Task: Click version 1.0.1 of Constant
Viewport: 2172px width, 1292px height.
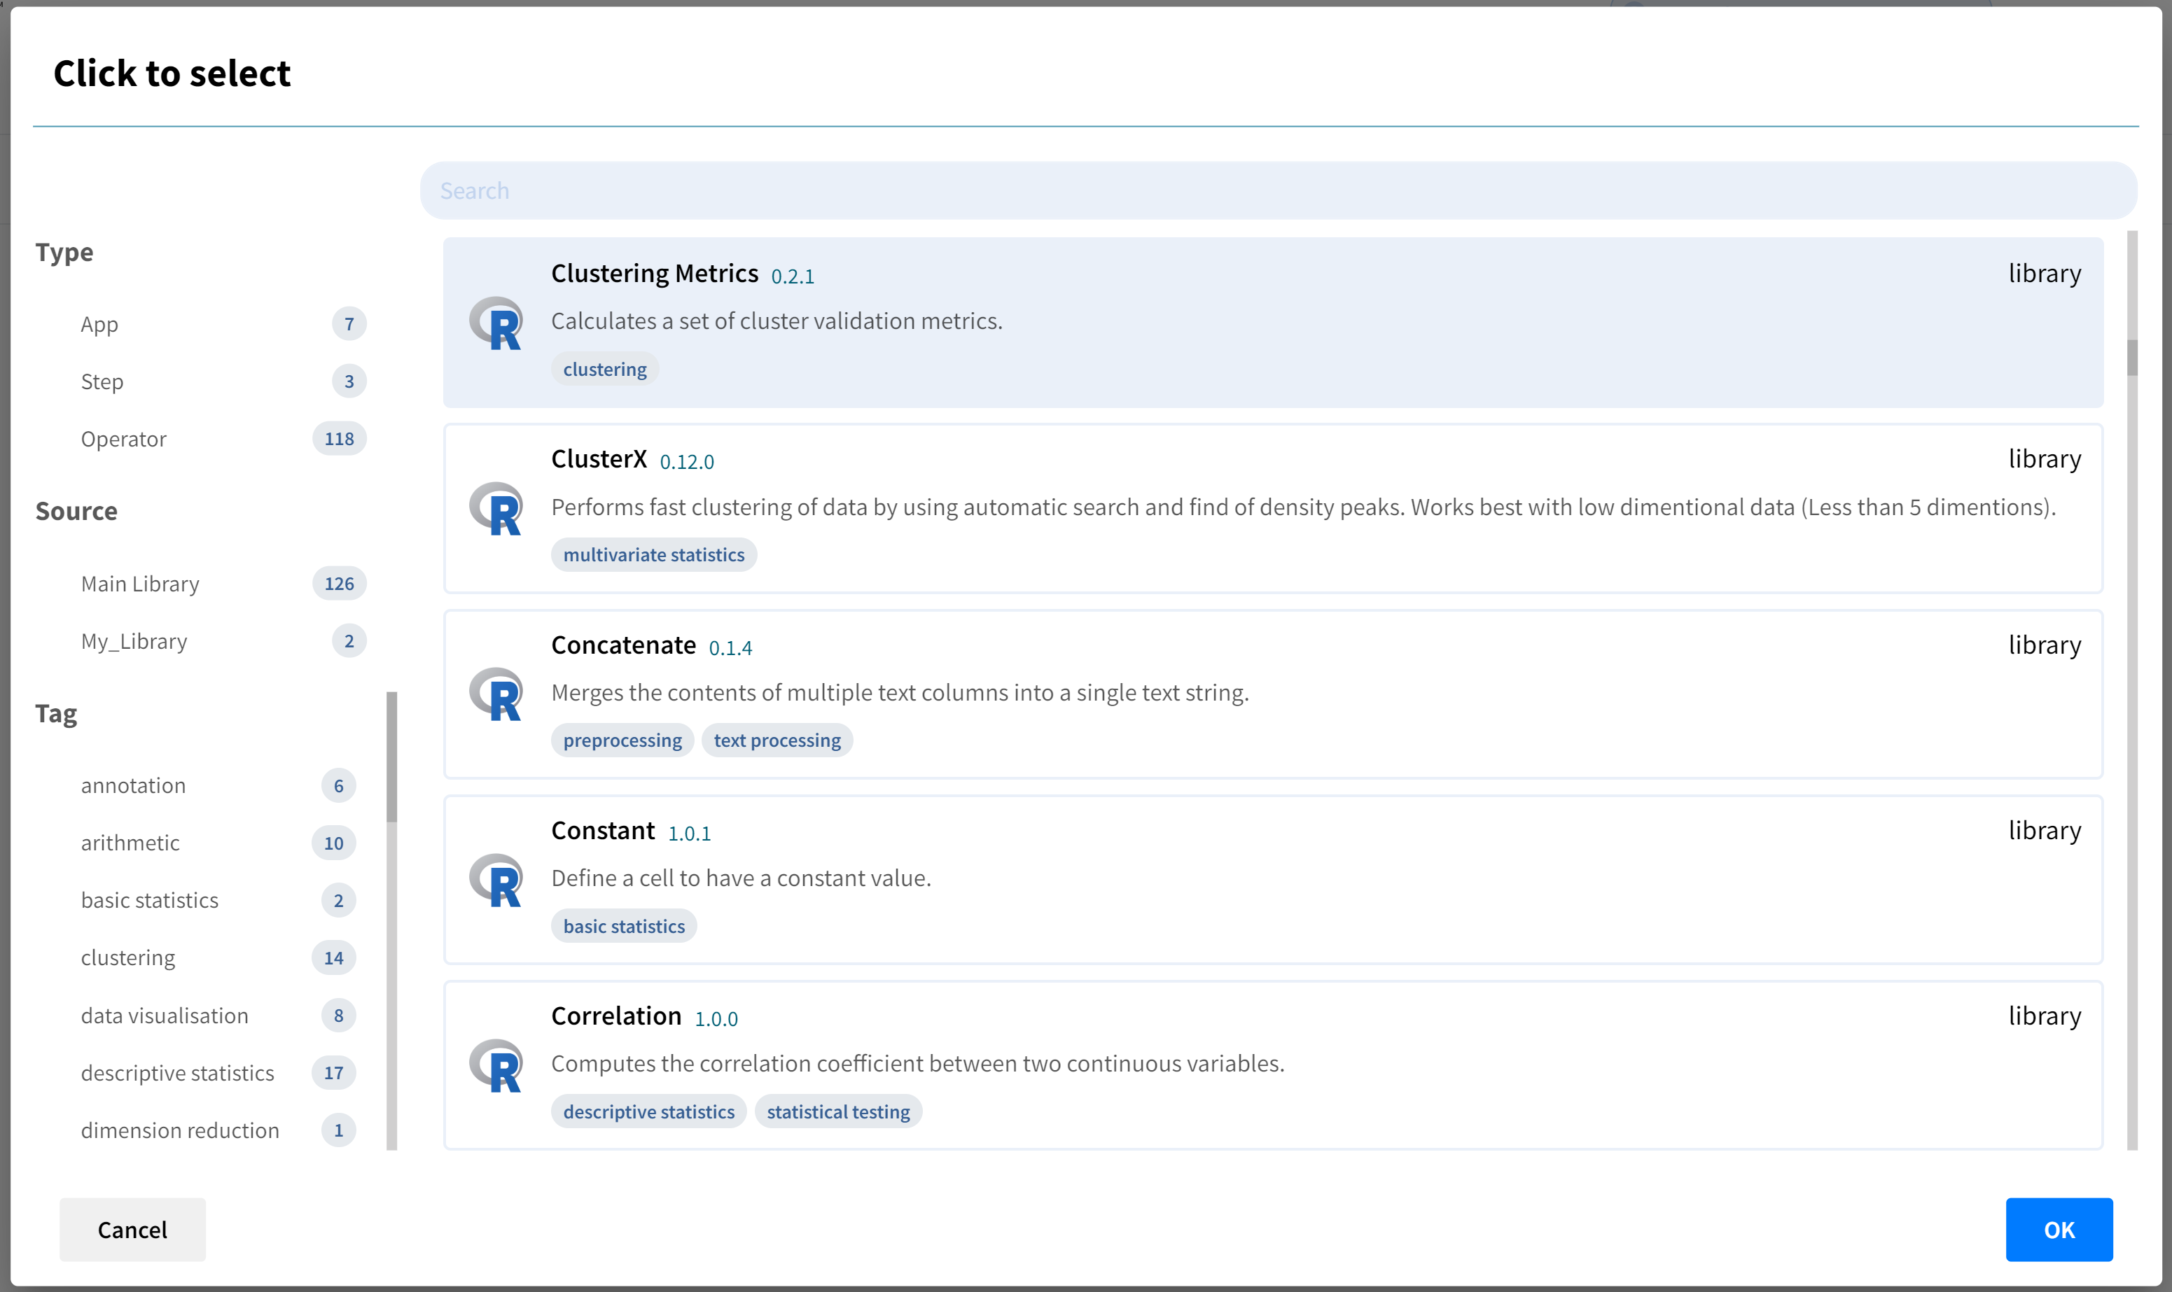Action: (x=690, y=834)
